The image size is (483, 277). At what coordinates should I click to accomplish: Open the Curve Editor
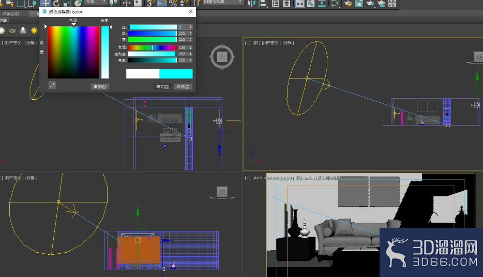[x=311, y=3]
